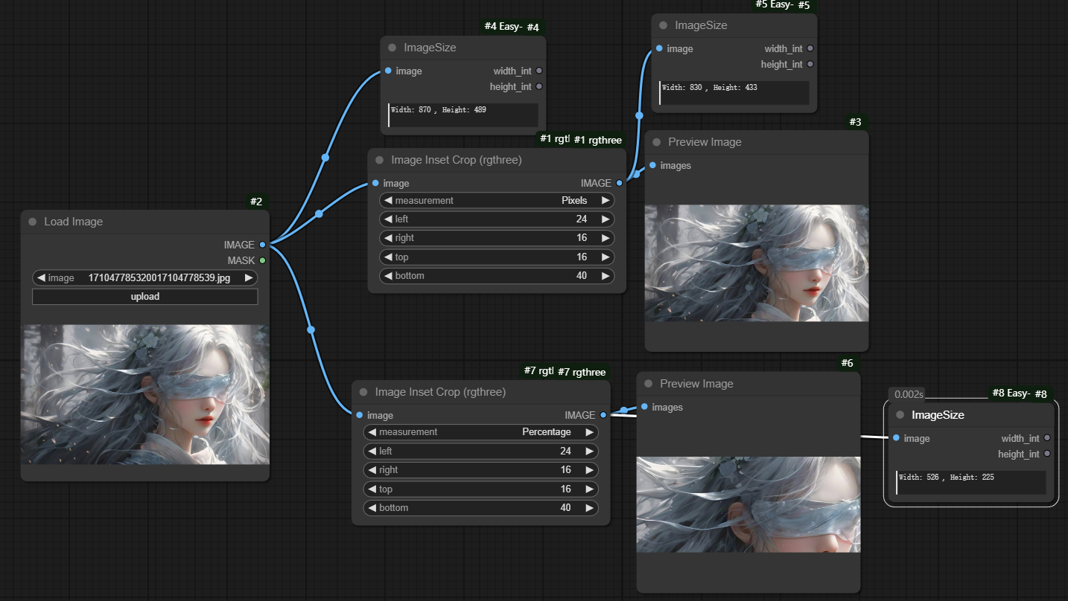Image resolution: width=1068 pixels, height=601 pixels.
Task: Click the upload button in Load Image
Action: [144, 296]
